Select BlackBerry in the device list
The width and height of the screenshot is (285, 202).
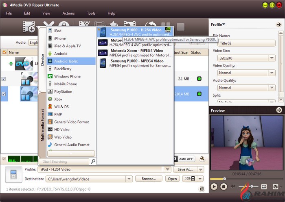(63, 69)
